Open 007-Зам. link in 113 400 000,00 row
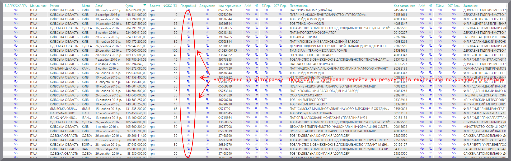This screenshot has width=511, height=161. 454,118
